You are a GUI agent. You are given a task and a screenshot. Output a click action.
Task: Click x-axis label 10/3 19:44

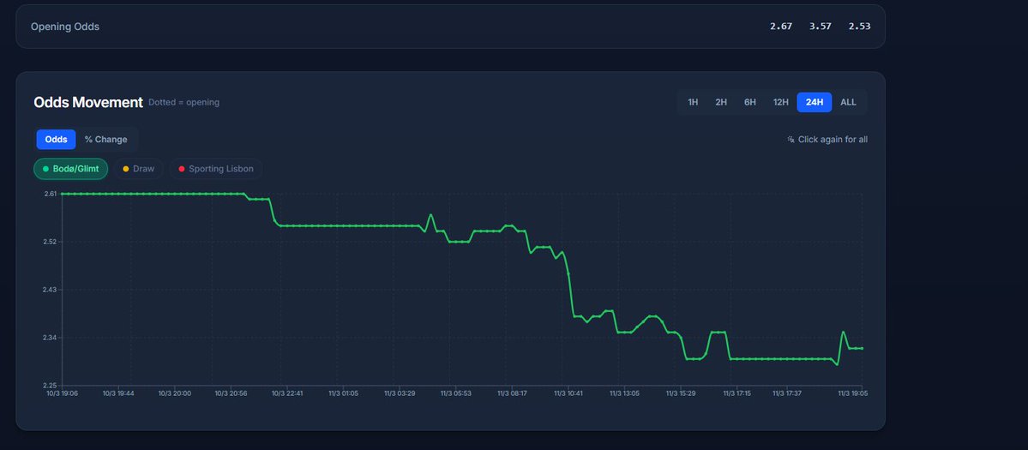(x=118, y=393)
